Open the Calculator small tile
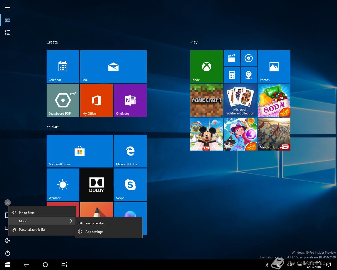Viewport: 337px width, 270px height. pyautogui.click(x=232, y=75)
